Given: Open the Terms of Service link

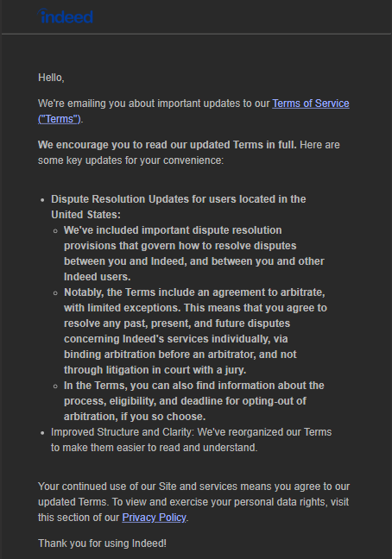Looking at the screenshot, I should click(311, 104).
